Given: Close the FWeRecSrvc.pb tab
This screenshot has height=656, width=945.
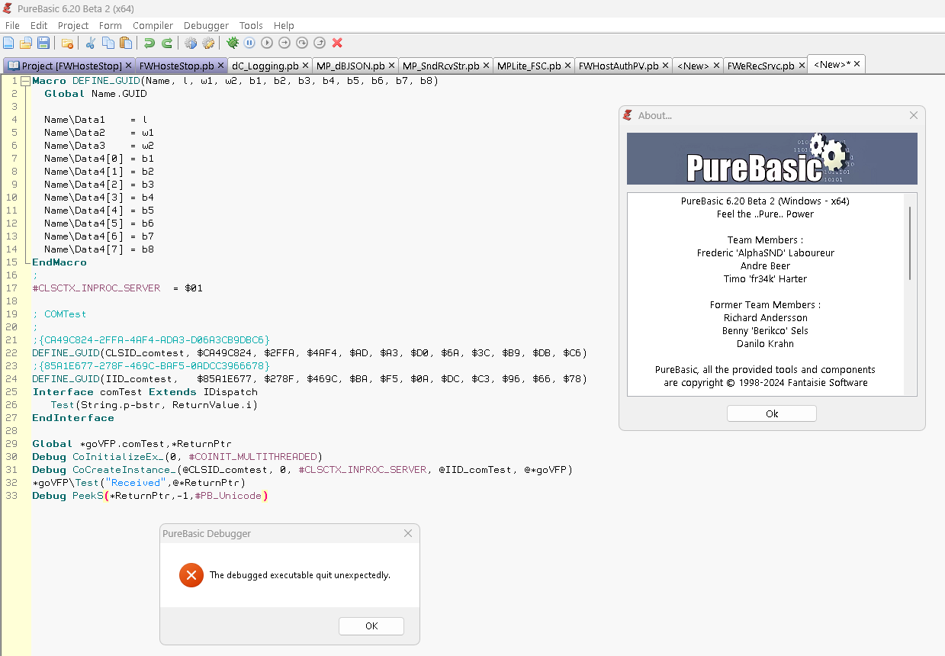Looking at the screenshot, I should tap(802, 66).
